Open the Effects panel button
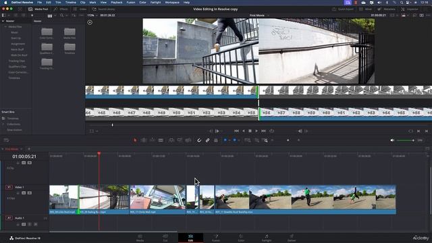Image resolution: width=432 pixels, height=243 pixels. tap(61, 9)
